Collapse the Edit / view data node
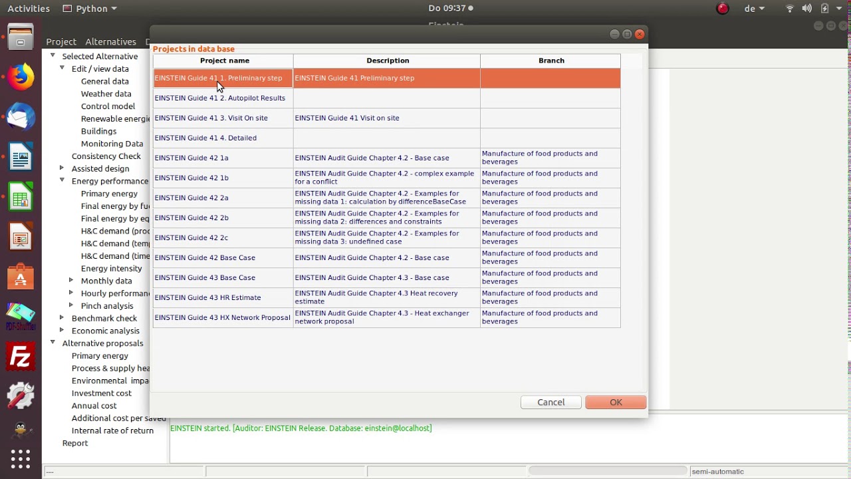This screenshot has width=851, height=479. pos(62,68)
